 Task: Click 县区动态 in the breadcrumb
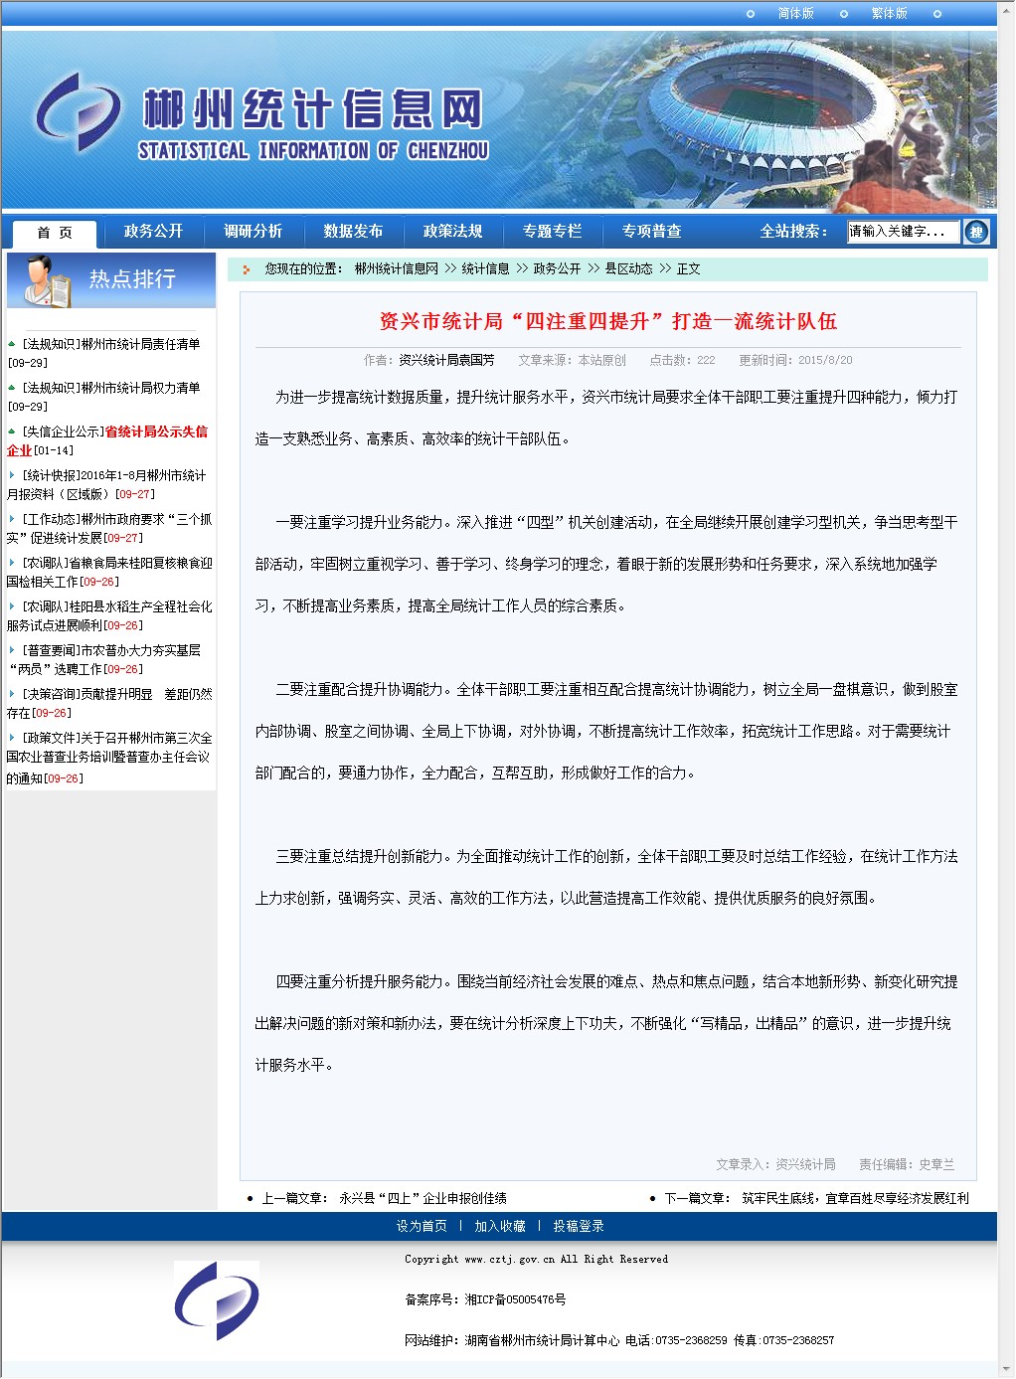click(x=628, y=269)
